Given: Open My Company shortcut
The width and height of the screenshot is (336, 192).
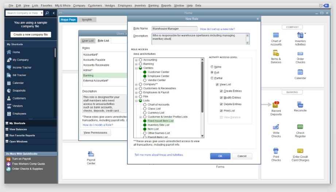Looking at the screenshot, I should pos(20,60).
